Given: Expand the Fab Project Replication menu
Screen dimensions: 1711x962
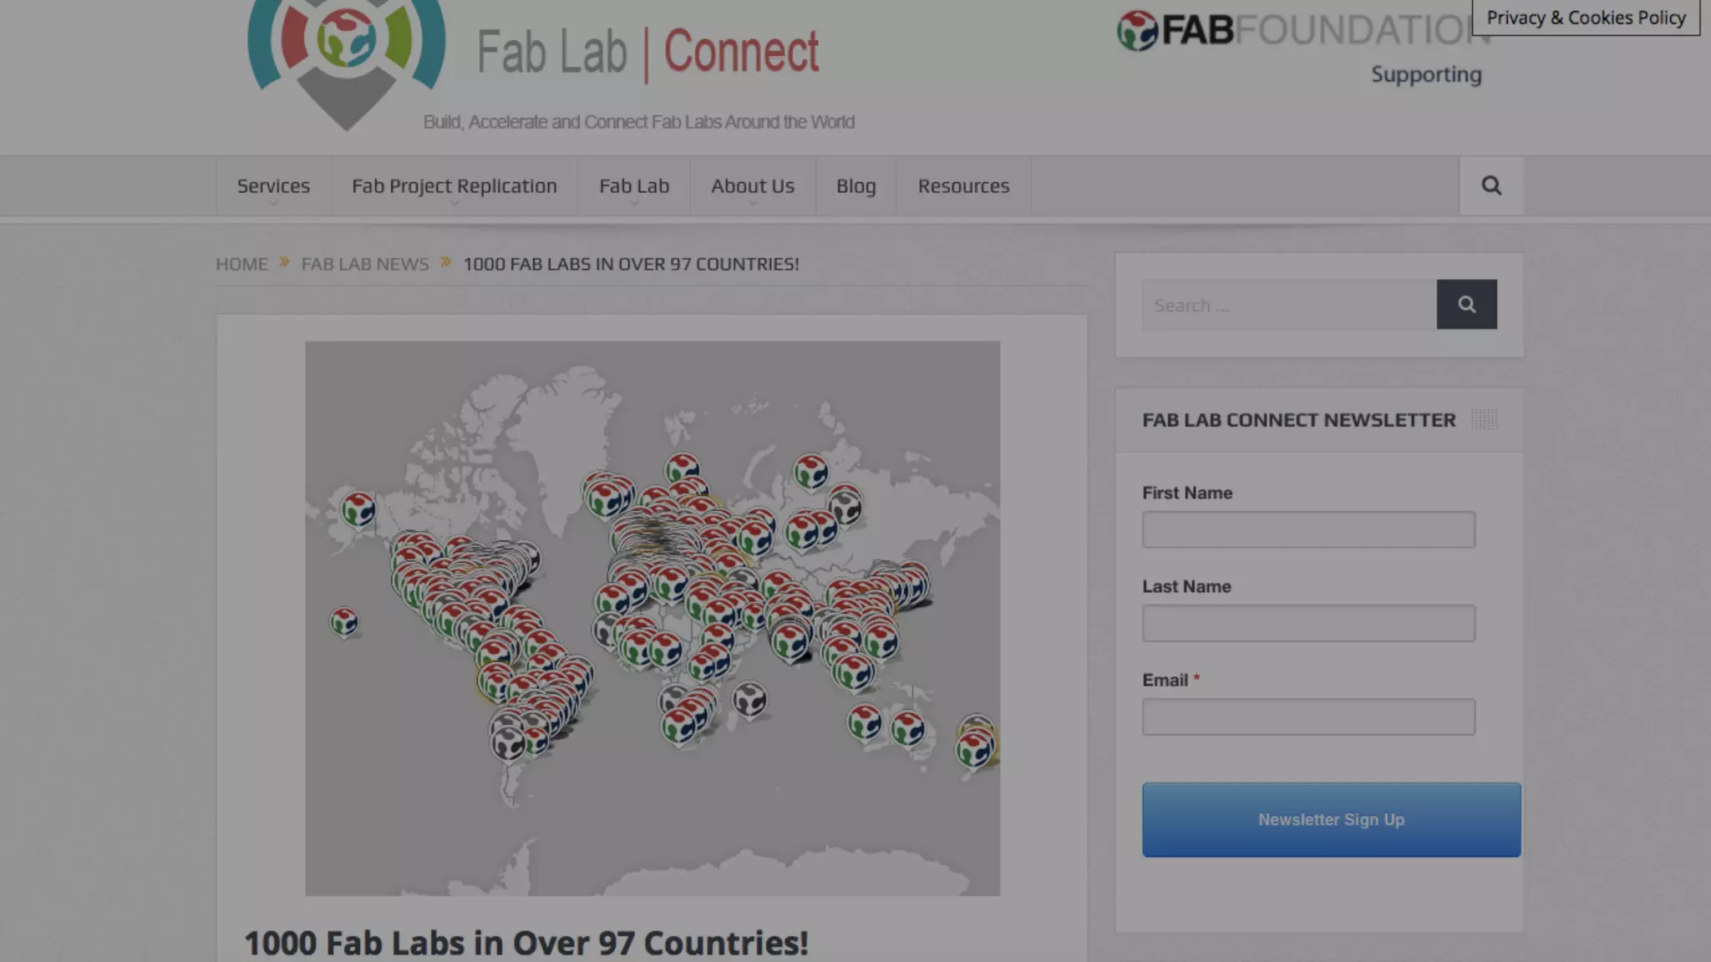Looking at the screenshot, I should pyautogui.click(x=454, y=185).
